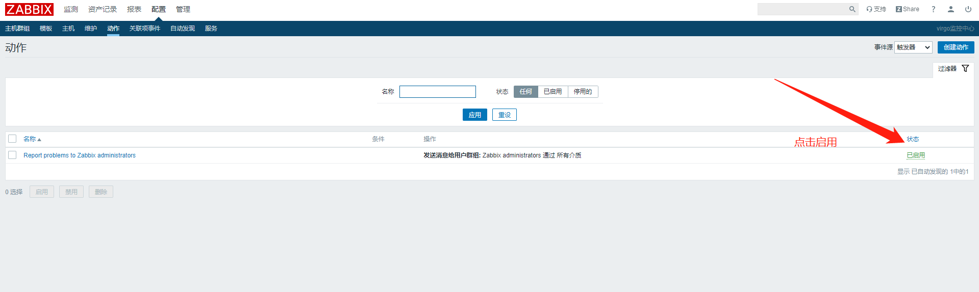979x292 pixels.
Task: Click 显示 已自动发现的 1中的1 text
Action: point(933,172)
